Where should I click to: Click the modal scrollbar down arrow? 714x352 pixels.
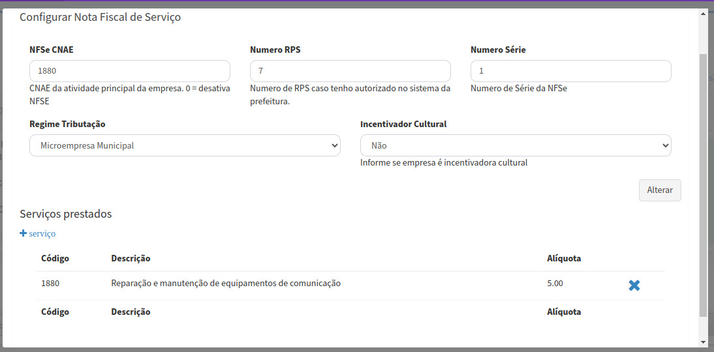coord(703,342)
